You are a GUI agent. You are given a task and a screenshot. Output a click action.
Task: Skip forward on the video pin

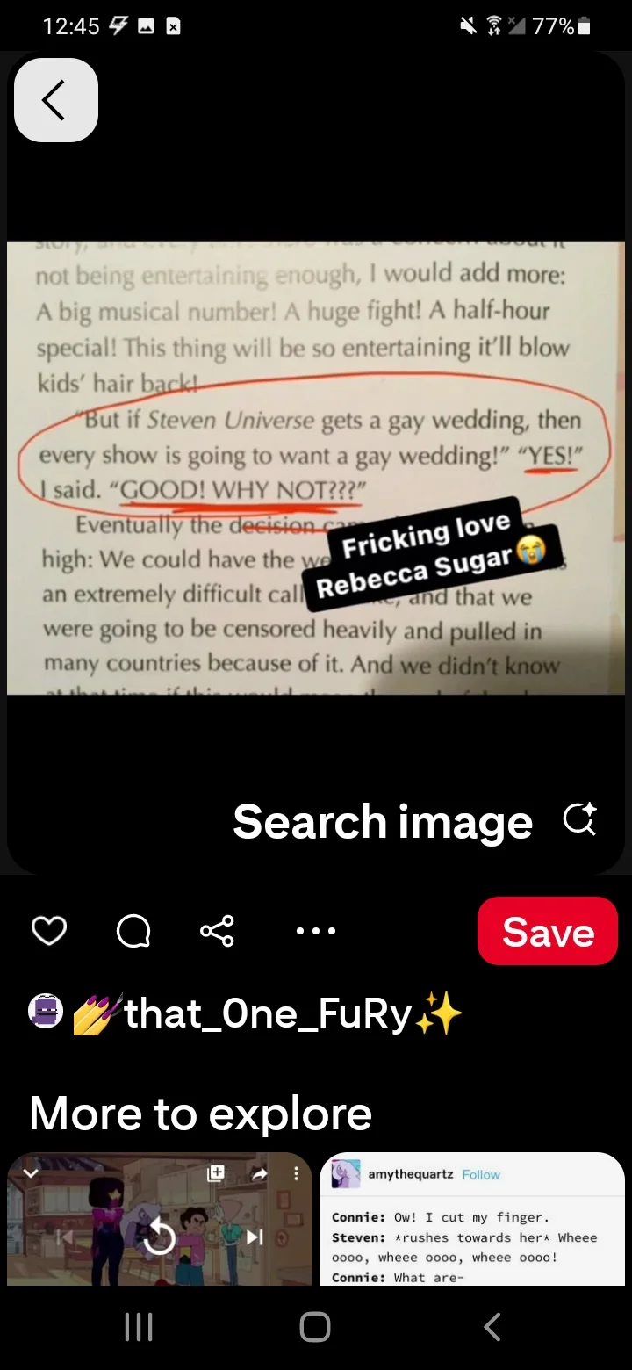[255, 1237]
